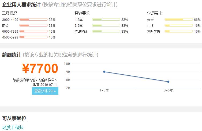Click the 面议 salary progress bar
Screen dimensions: 202x131
pyautogui.click(x=33, y=25)
